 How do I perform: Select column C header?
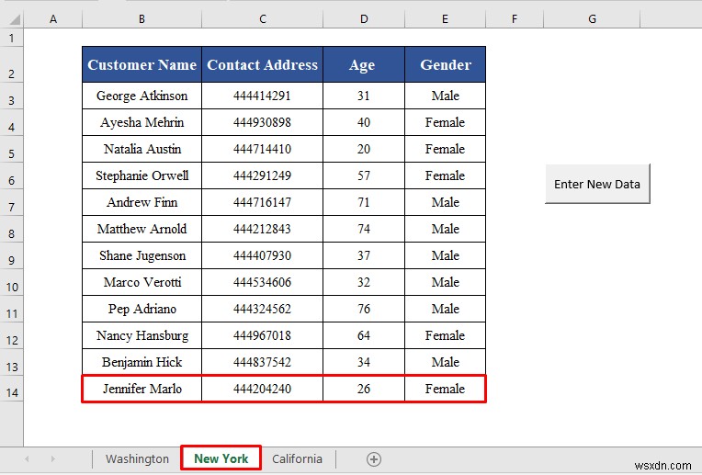point(263,18)
